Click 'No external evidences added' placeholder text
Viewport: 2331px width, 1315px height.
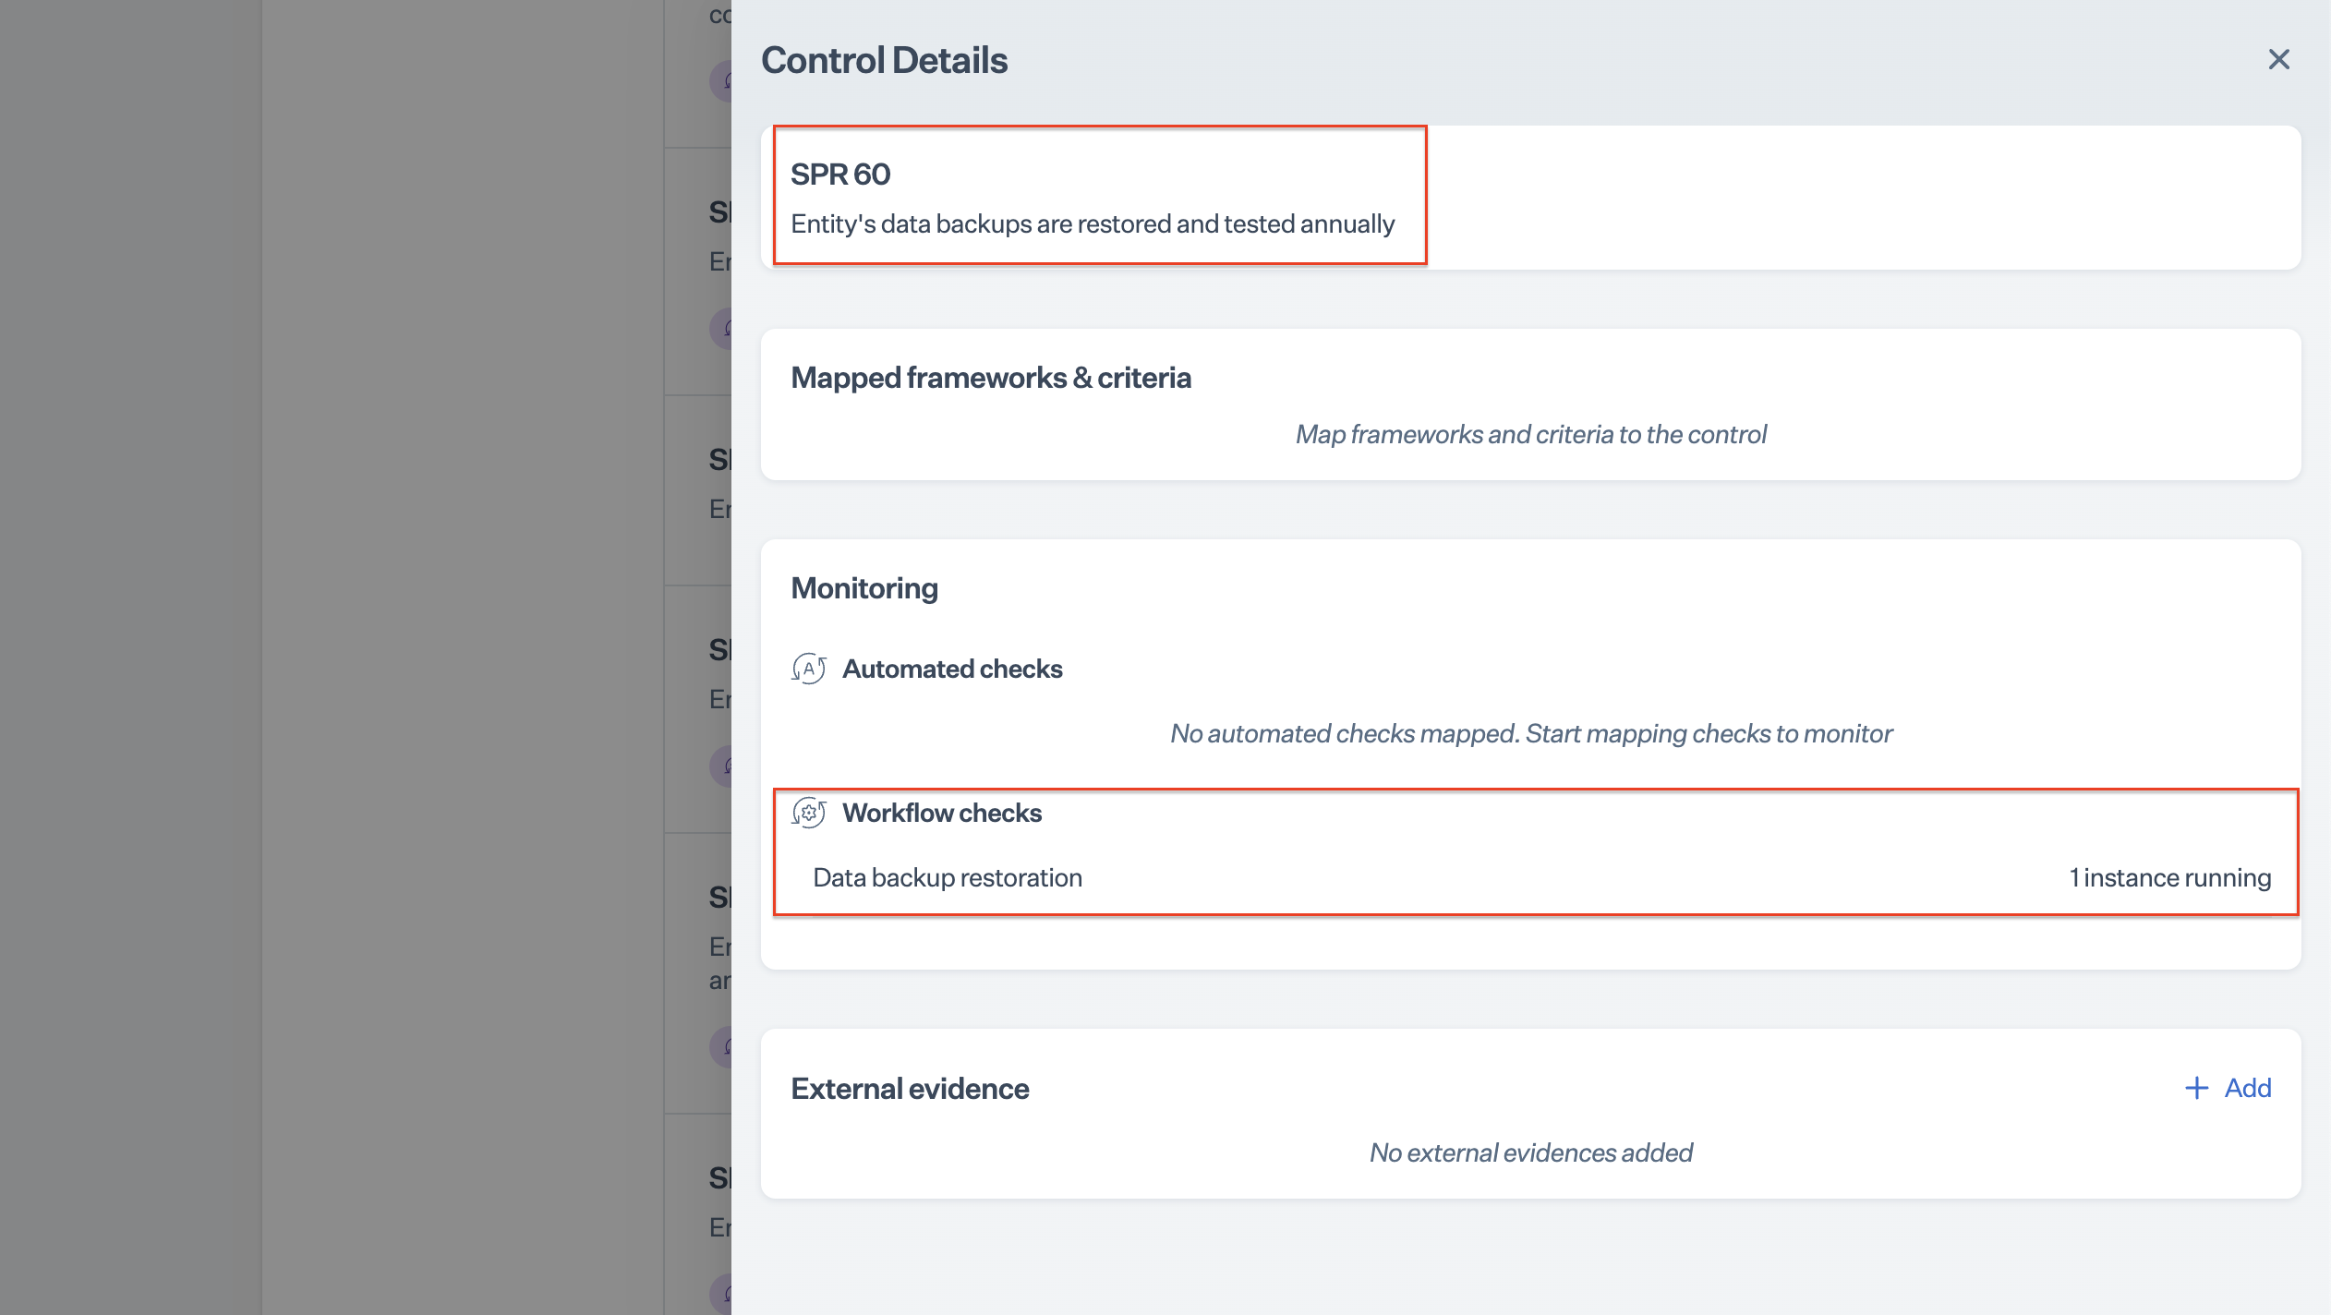[x=1530, y=1152]
